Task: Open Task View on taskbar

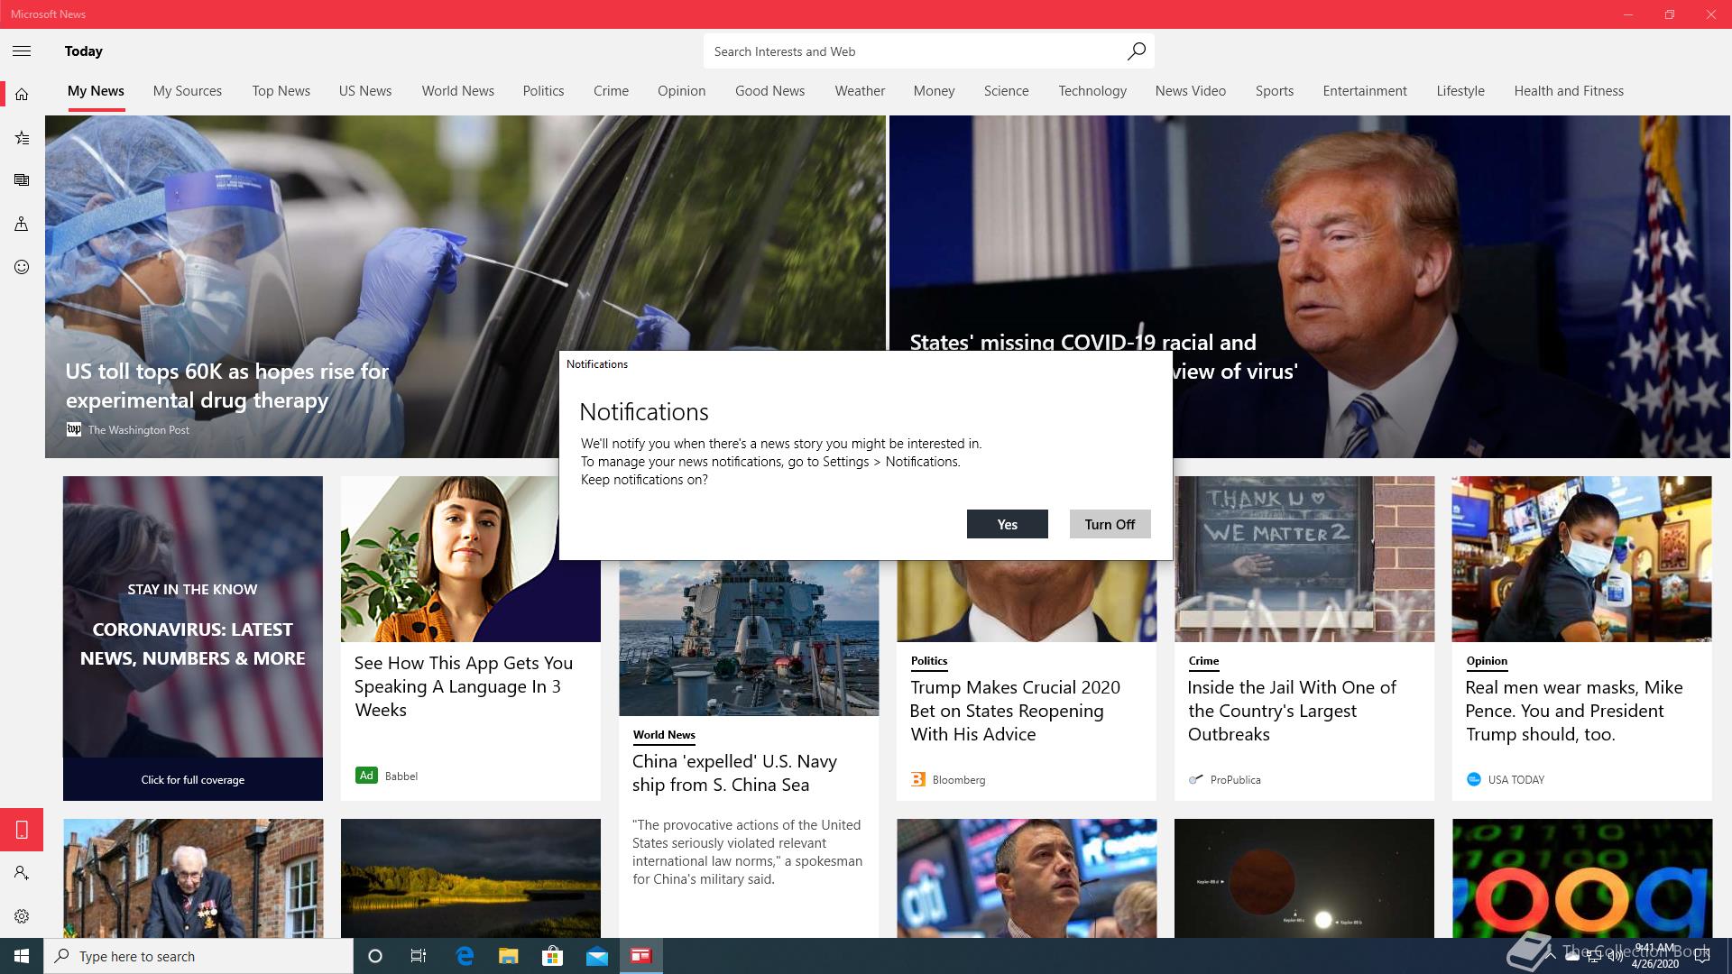Action: click(419, 956)
